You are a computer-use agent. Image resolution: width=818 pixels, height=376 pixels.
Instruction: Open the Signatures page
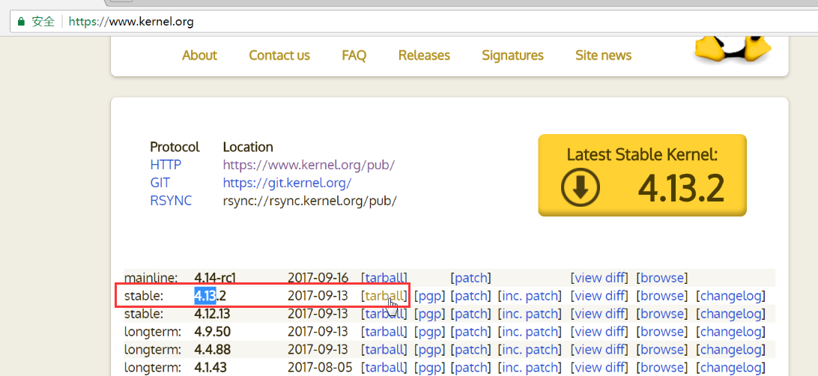click(x=513, y=55)
